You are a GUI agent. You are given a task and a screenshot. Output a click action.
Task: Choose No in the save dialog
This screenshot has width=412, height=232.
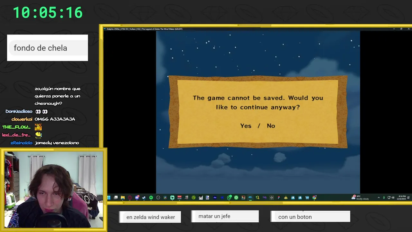point(271,126)
